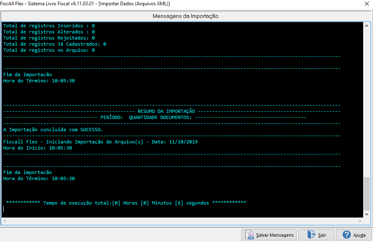Click the vertical scrollbar thumb

pos(366,194)
